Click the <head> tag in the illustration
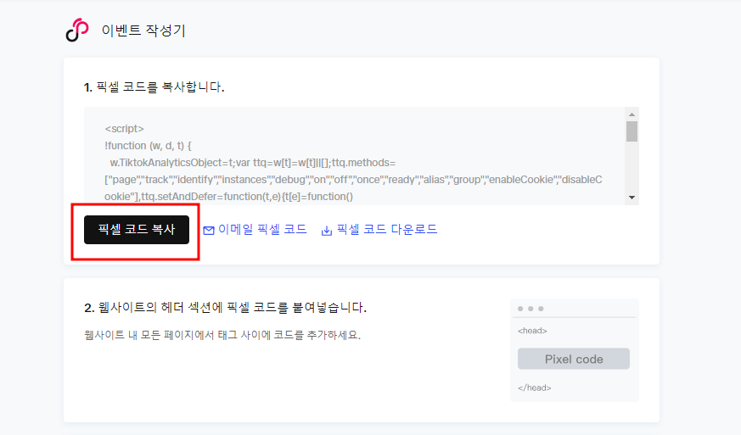Screen dimensions: 741x435 532,331
